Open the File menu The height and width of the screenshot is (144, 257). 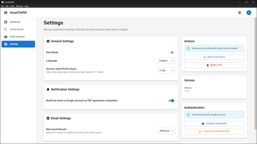point(3,6)
